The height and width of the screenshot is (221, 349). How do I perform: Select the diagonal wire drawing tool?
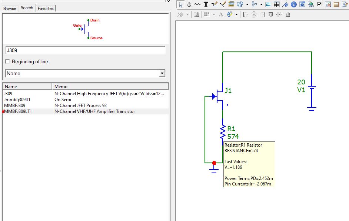click(223, 4)
